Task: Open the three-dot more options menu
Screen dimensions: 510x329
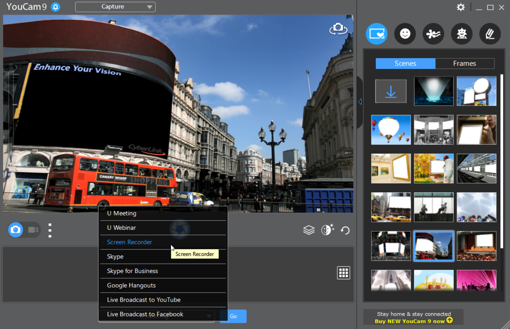Action: pos(50,230)
